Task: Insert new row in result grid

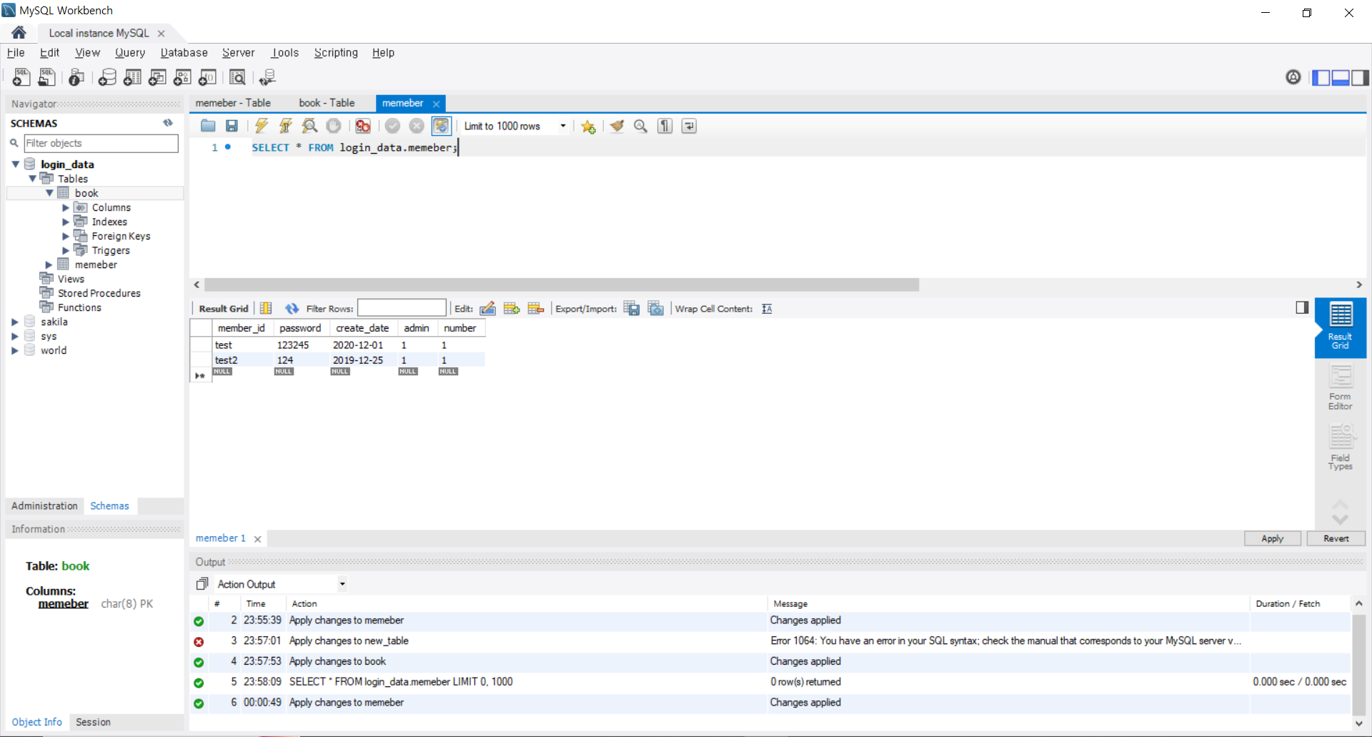Action: tap(512, 308)
